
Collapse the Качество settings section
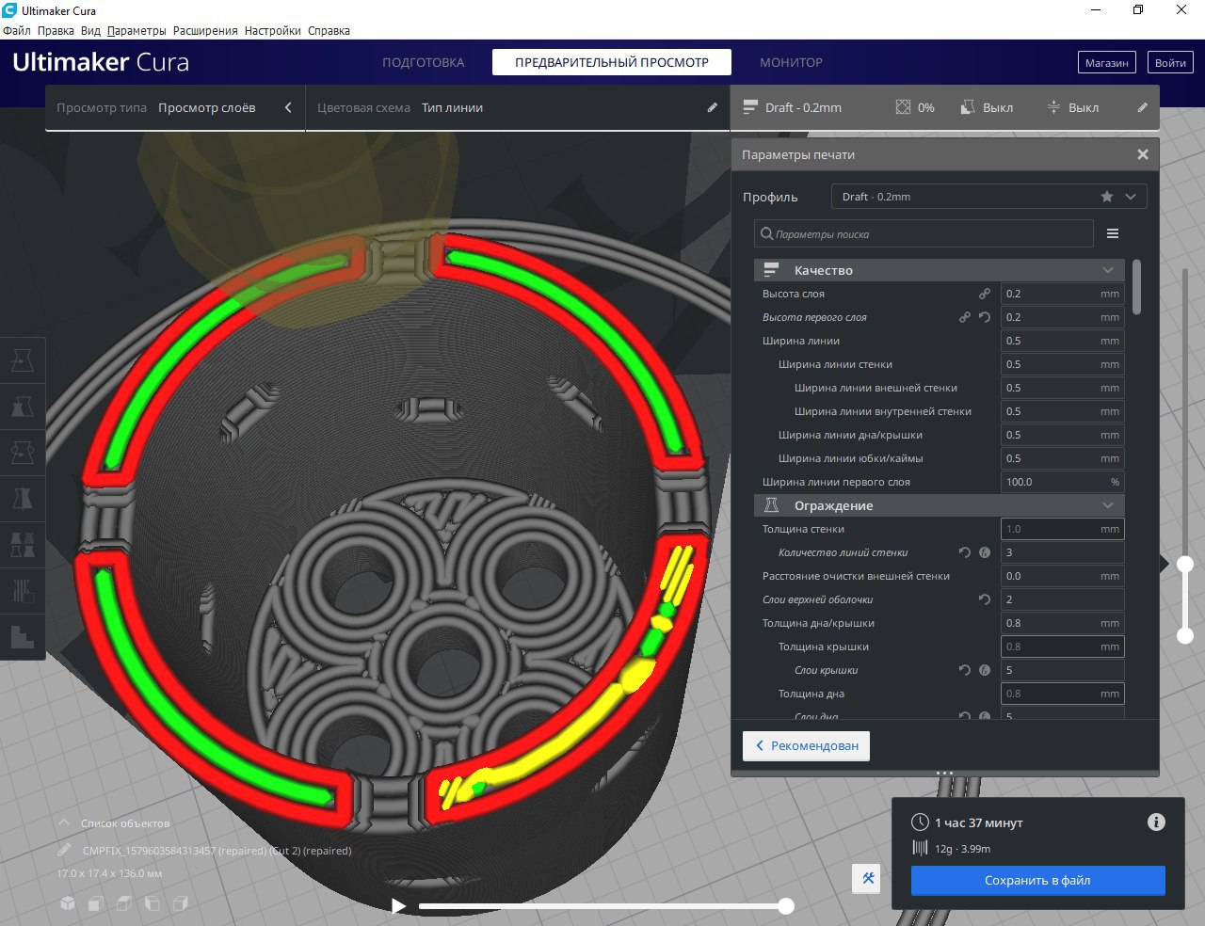click(940, 270)
